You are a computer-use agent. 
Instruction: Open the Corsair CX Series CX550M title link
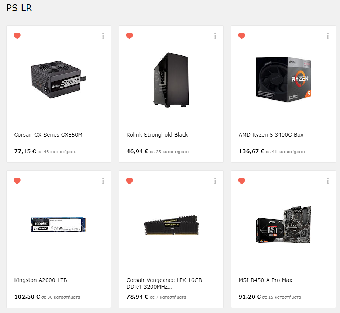pyautogui.click(x=48, y=135)
